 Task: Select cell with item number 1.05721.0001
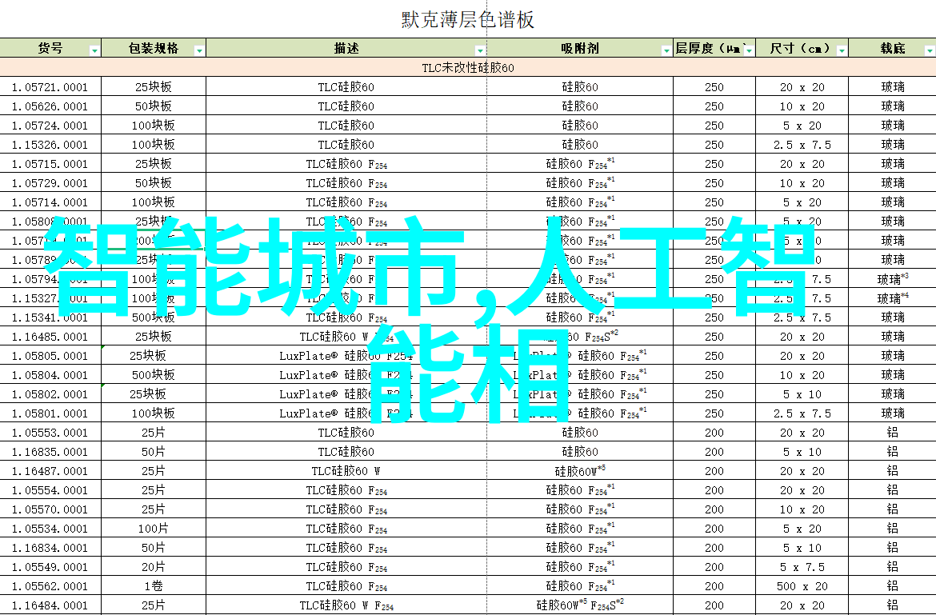click(x=50, y=87)
